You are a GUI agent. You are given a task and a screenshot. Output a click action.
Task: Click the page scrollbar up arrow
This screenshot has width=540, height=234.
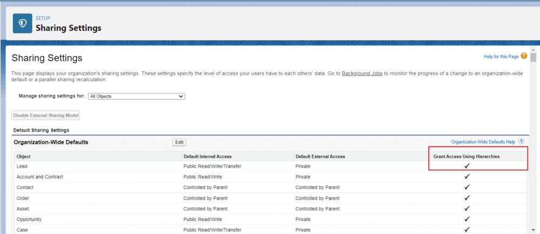tap(533, 50)
